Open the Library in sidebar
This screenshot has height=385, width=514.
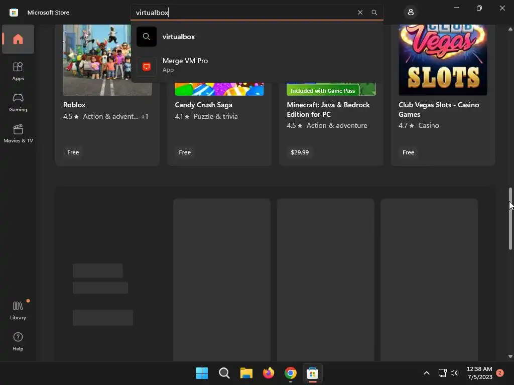pos(18,310)
